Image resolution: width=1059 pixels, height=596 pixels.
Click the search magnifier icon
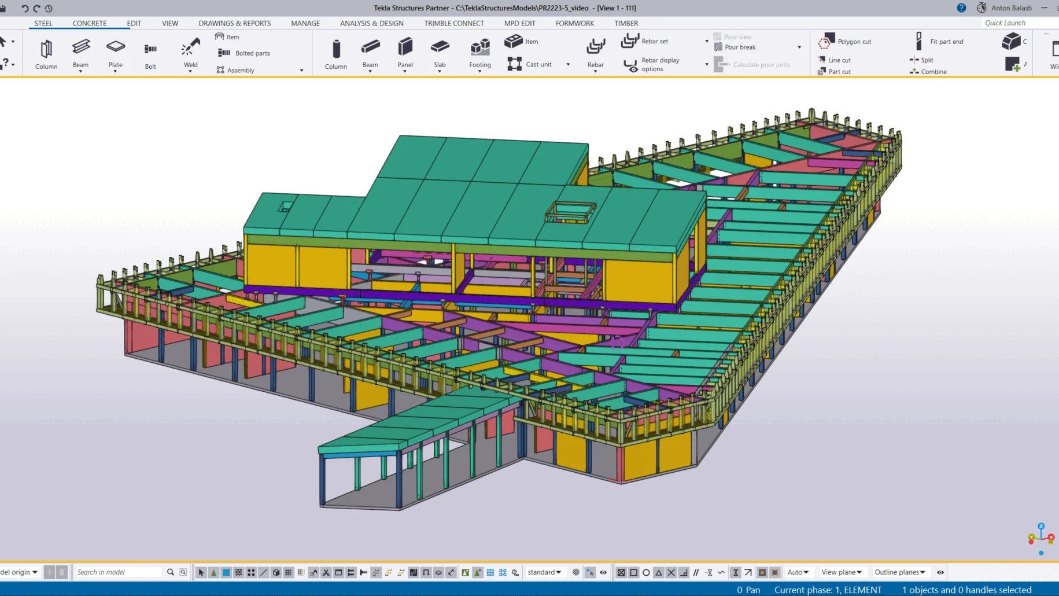coord(171,572)
